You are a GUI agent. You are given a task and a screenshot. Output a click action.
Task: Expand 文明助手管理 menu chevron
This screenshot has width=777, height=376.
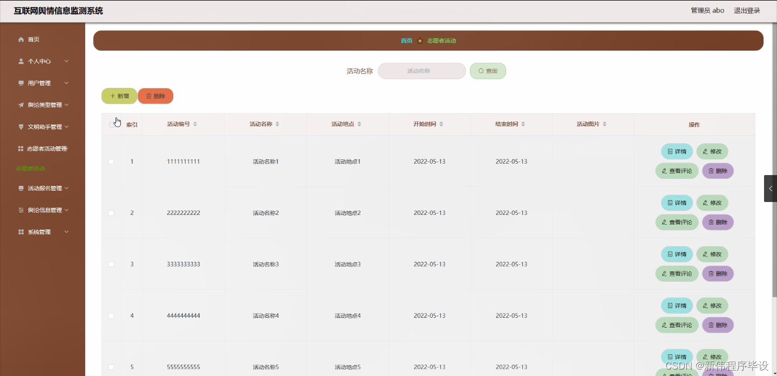(66, 127)
